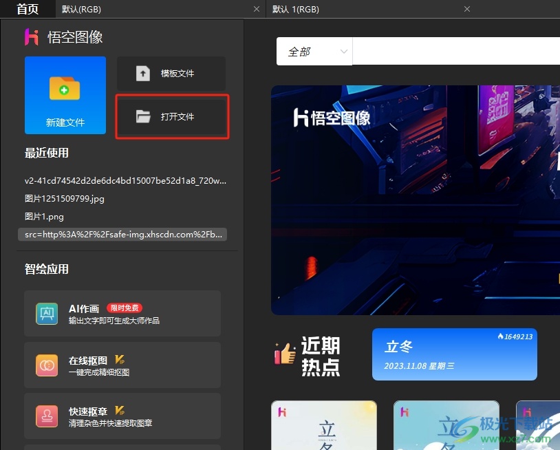Click the 新建文件 folder icon
The image size is (560, 450).
pos(65,88)
